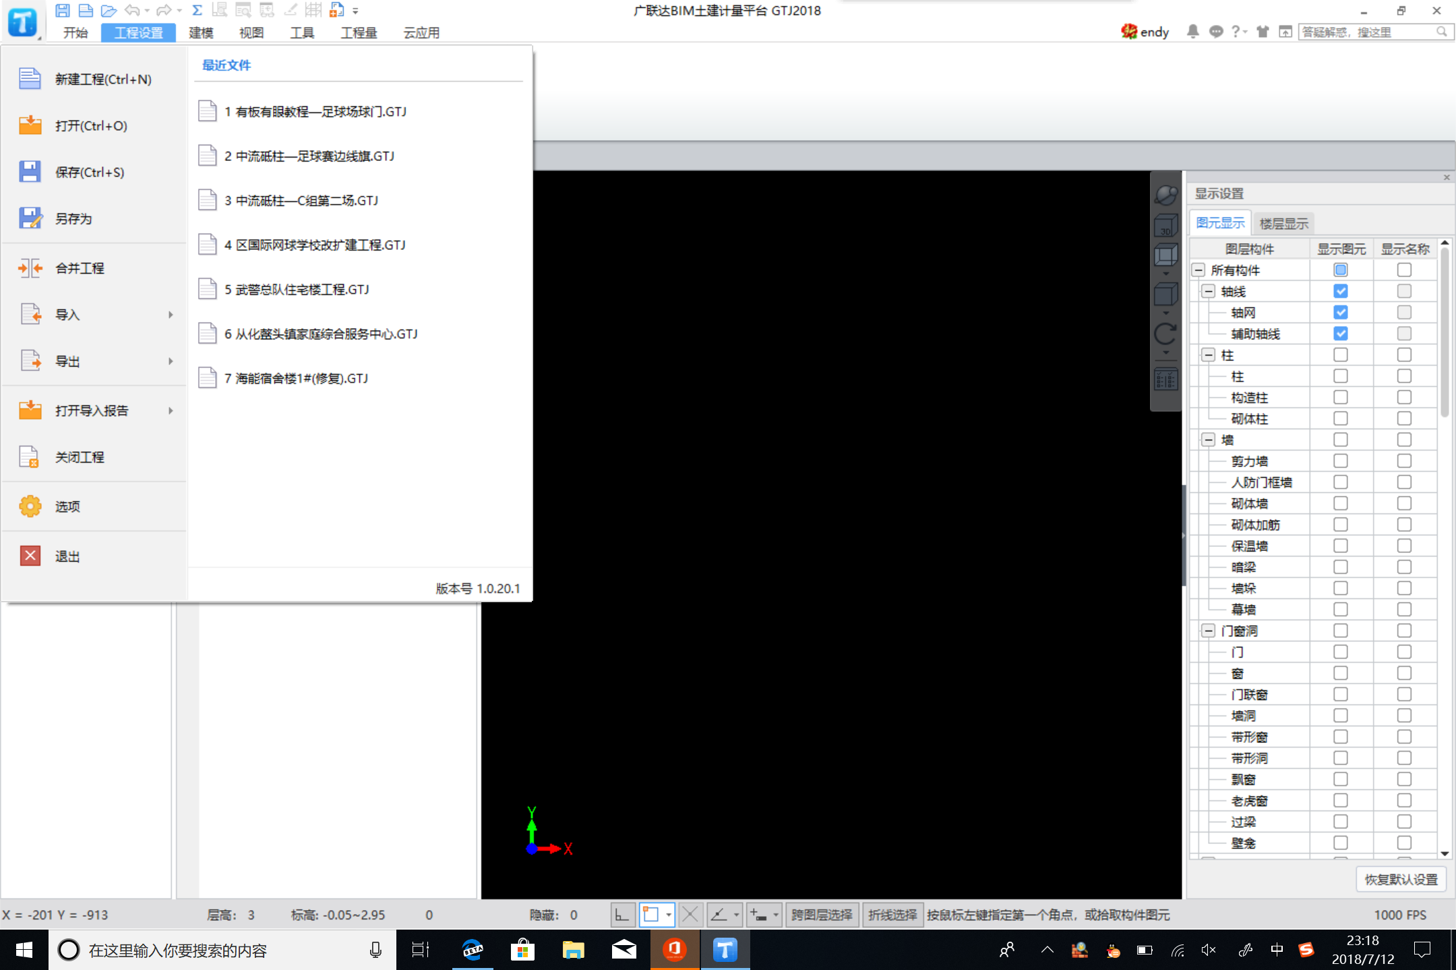Open the Mail app in taskbar
1456x970 pixels.
click(624, 950)
